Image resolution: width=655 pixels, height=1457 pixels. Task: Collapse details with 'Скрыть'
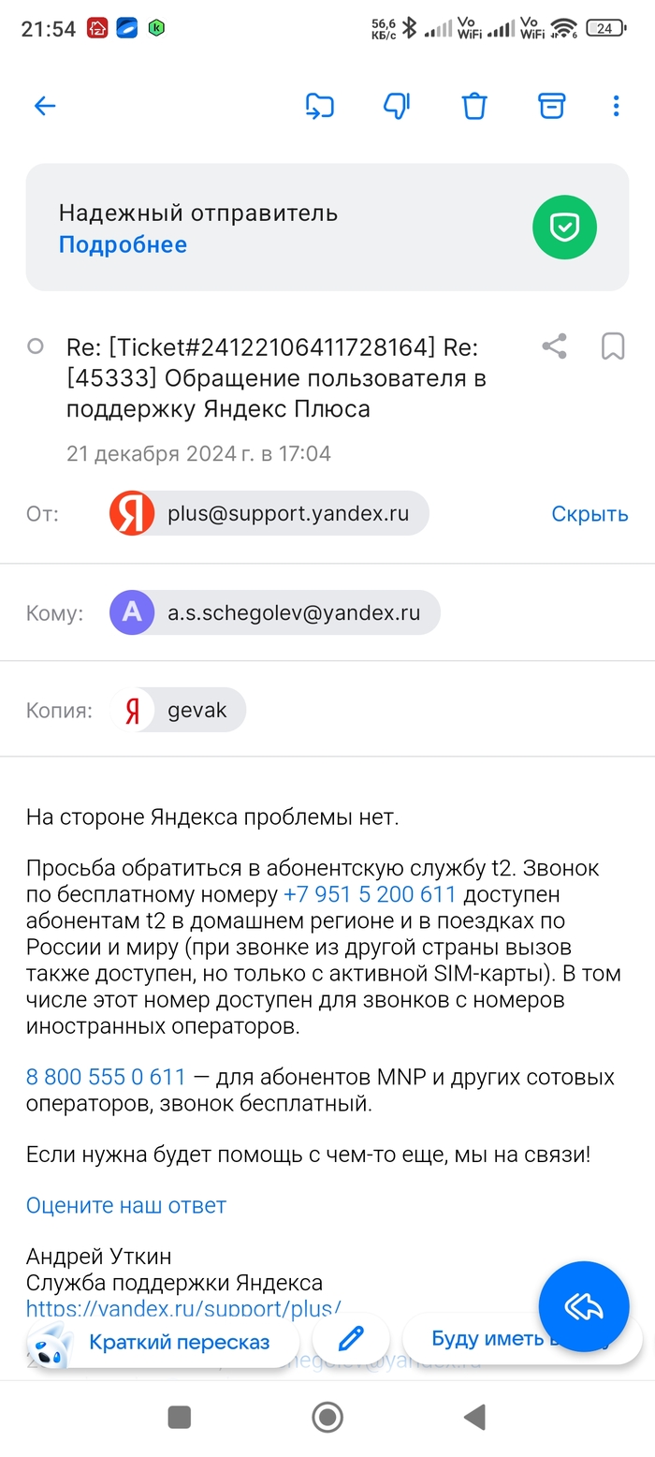pyautogui.click(x=589, y=514)
